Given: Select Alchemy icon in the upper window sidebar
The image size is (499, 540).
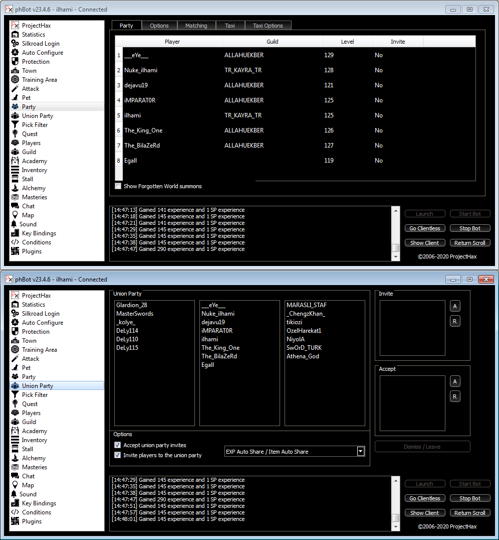Looking at the screenshot, I should point(15,188).
